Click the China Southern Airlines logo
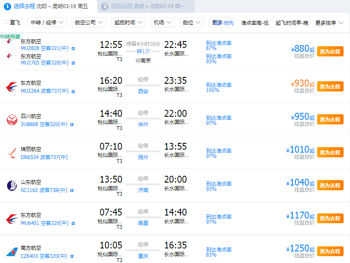This screenshot has width=350, height=263. coord(12,251)
